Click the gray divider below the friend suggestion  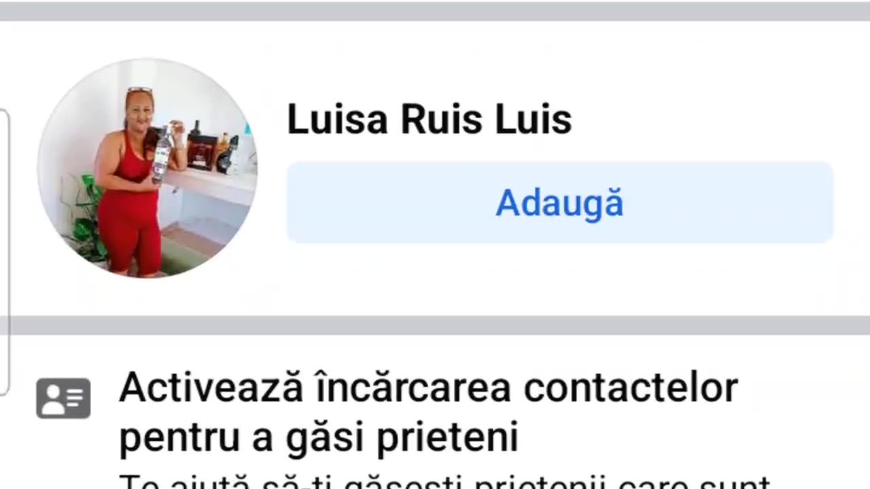(x=435, y=325)
